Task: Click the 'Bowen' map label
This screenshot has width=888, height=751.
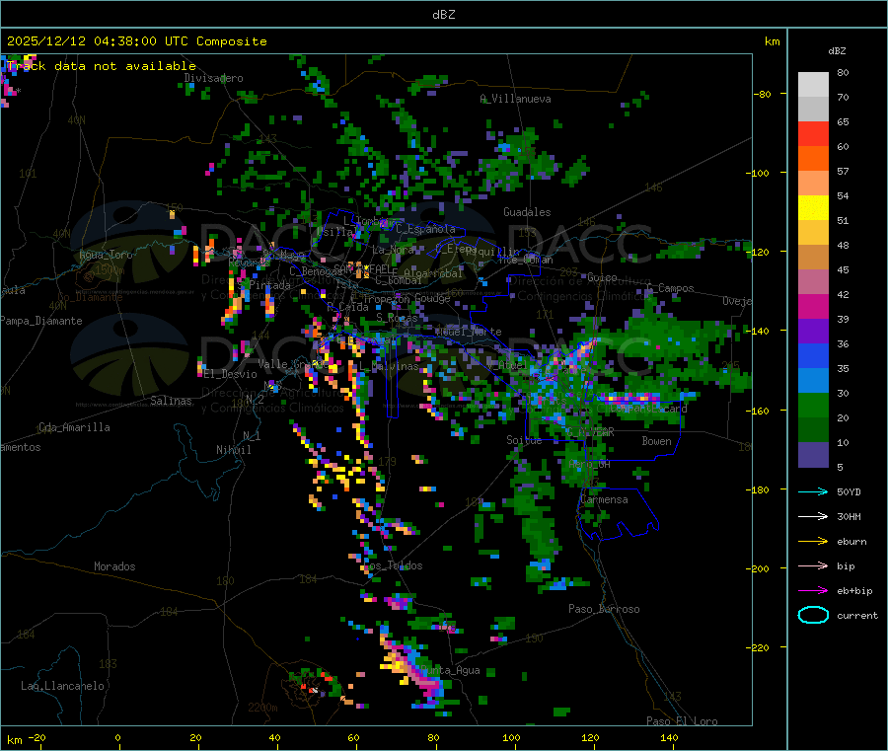Action: coord(657,440)
